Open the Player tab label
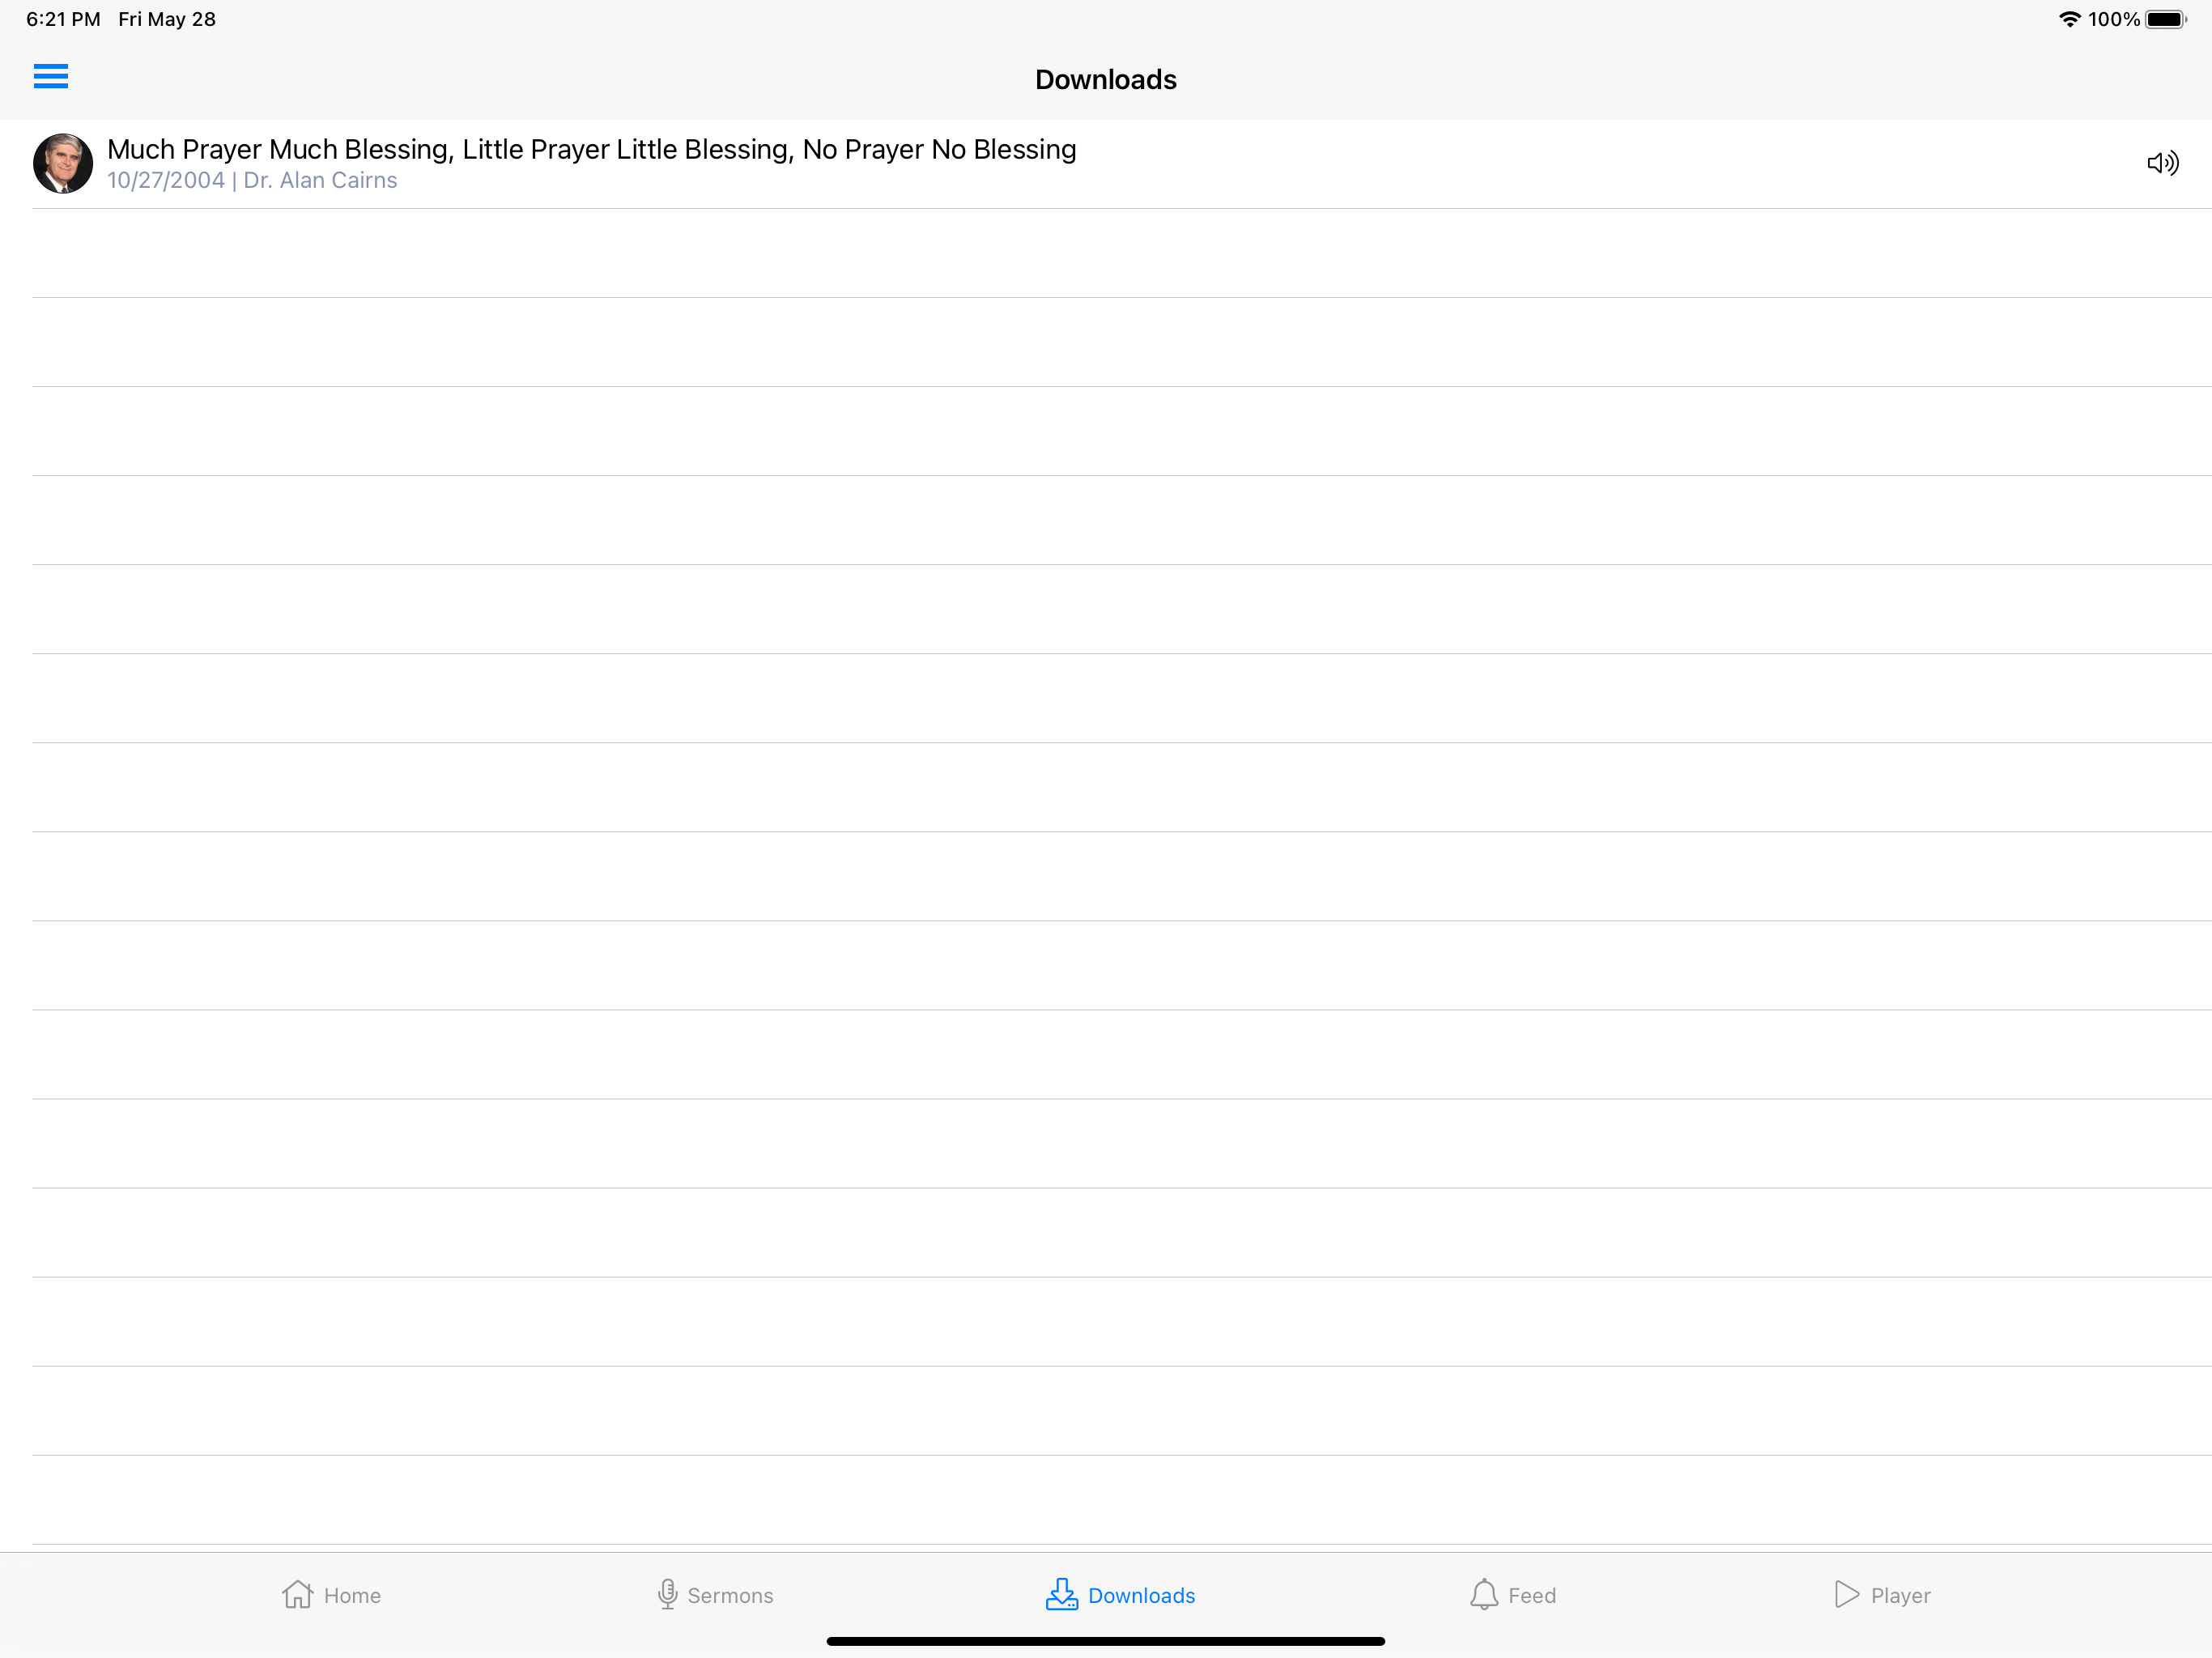This screenshot has width=2212, height=1658. click(x=1900, y=1596)
